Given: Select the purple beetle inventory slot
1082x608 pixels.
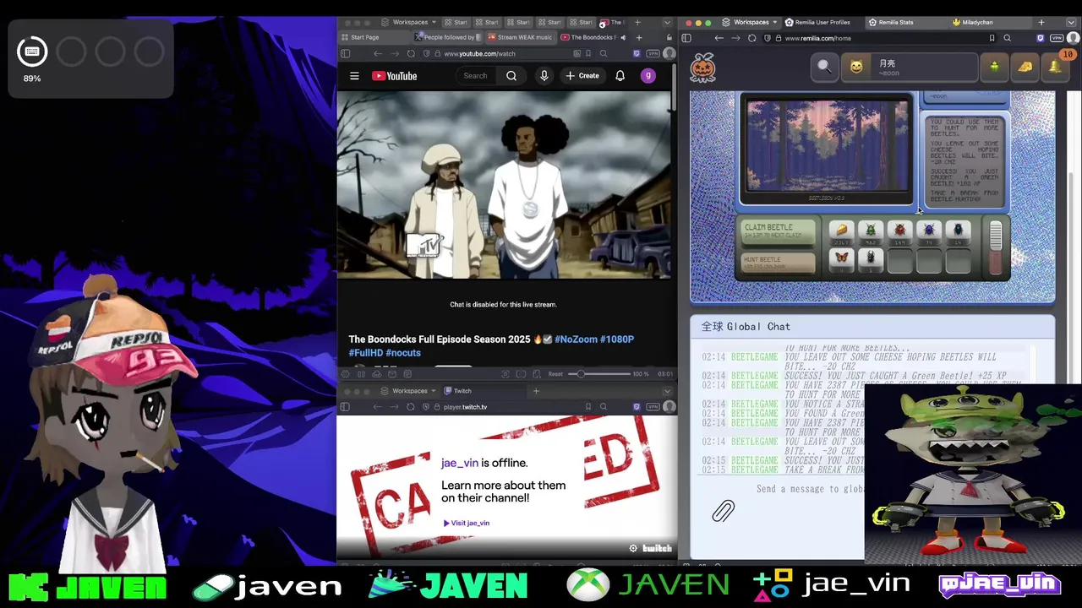Looking at the screenshot, I should tap(929, 232).
